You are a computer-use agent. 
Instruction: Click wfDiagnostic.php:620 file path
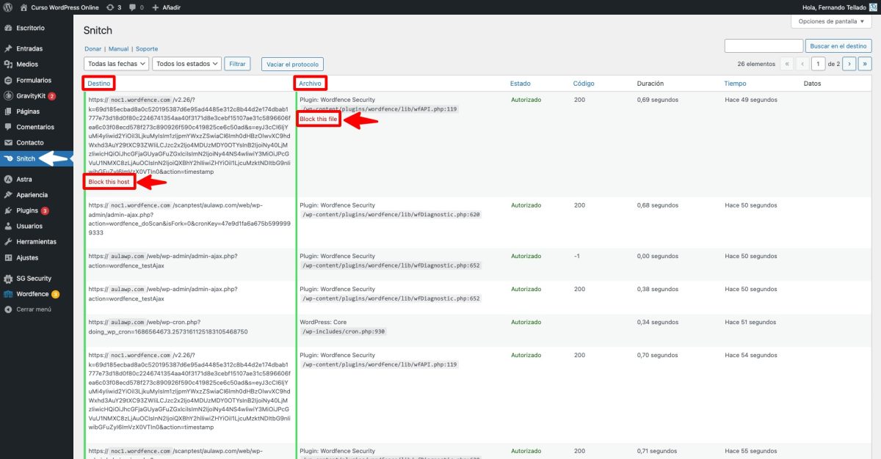point(391,215)
